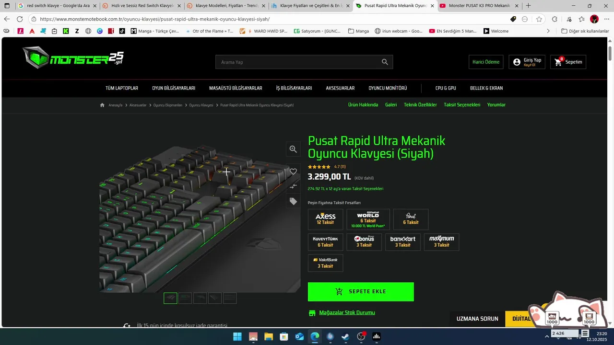This screenshot has width=614, height=345.
Task: Open Steam from taskbar
Action: 345,336
